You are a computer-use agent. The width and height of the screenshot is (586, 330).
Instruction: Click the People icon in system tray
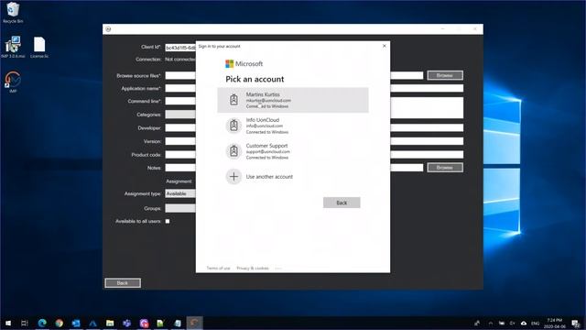tap(477, 323)
